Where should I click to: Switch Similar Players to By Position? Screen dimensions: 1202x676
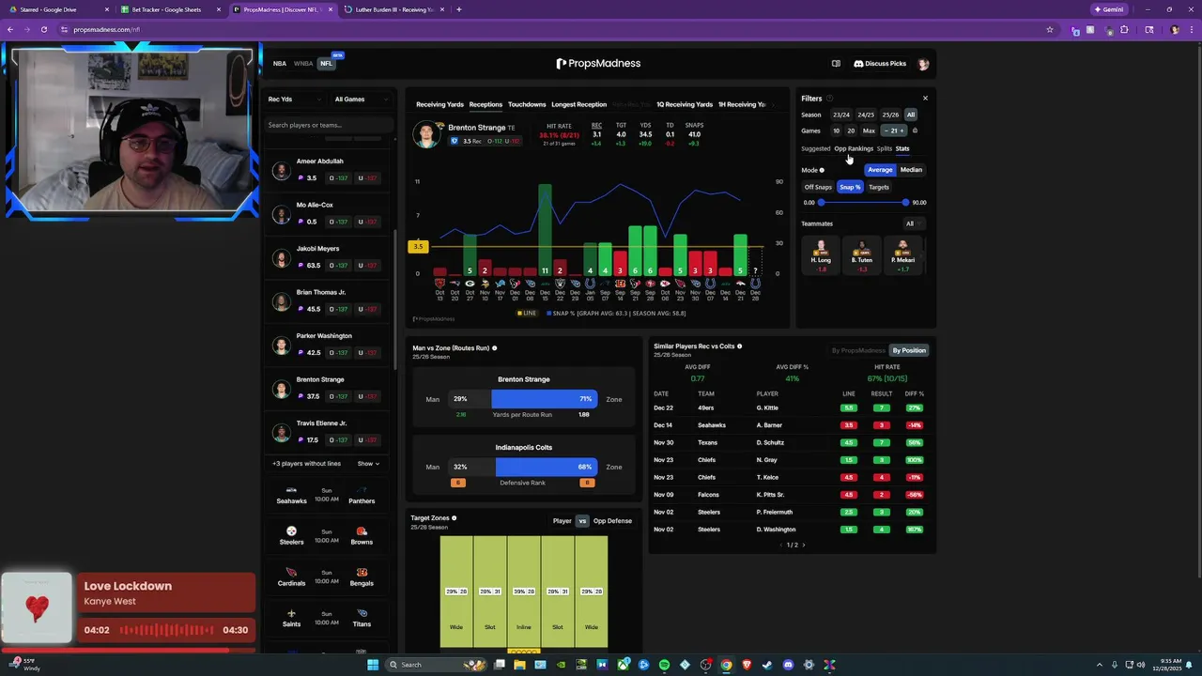coord(909,350)
